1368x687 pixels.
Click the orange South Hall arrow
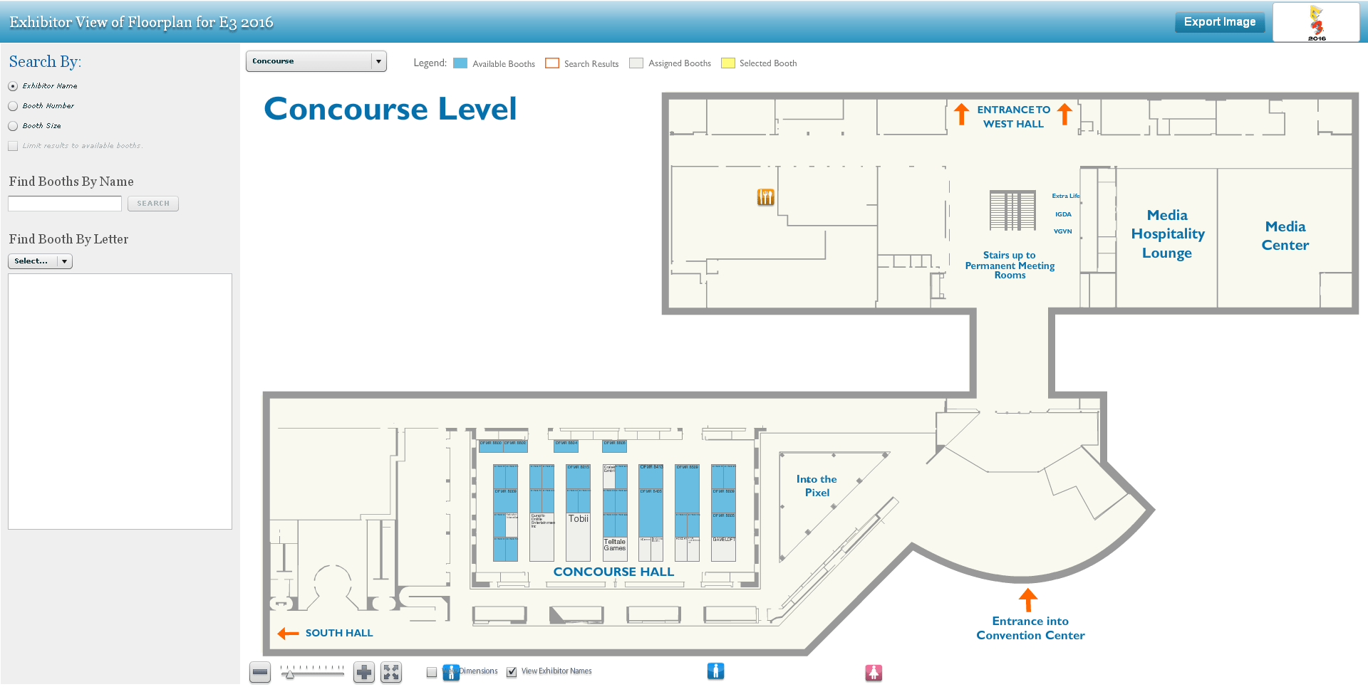pyautogui.click(x=288, y=634)
